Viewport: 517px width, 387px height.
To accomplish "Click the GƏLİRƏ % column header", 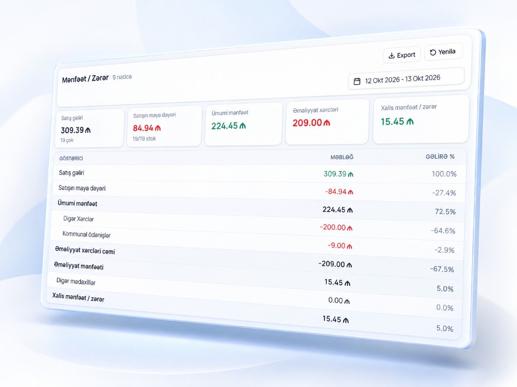I will 440,157.
